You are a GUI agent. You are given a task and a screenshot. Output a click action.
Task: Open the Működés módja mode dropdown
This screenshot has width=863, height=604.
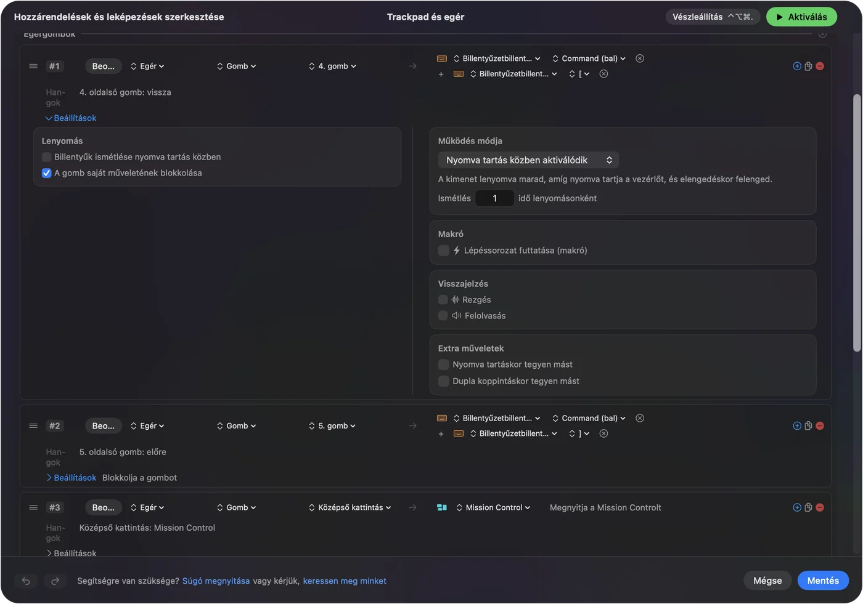(x=528, y=160)
